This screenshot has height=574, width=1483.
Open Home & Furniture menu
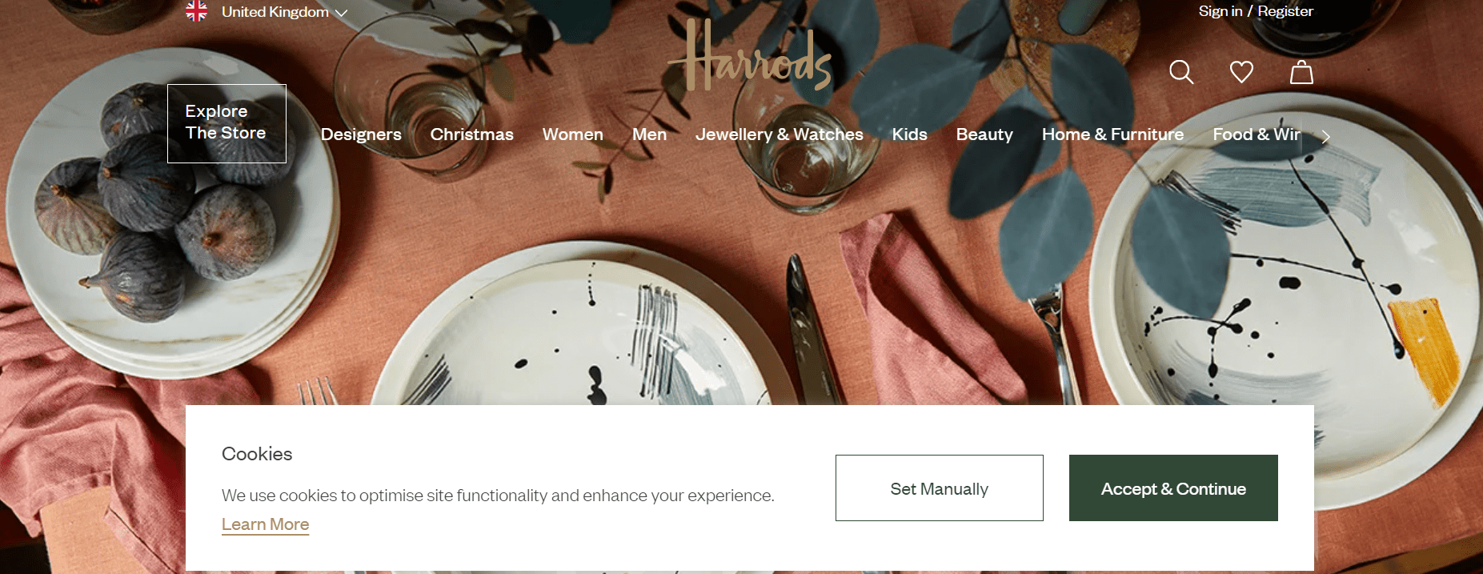[1112, 134]
